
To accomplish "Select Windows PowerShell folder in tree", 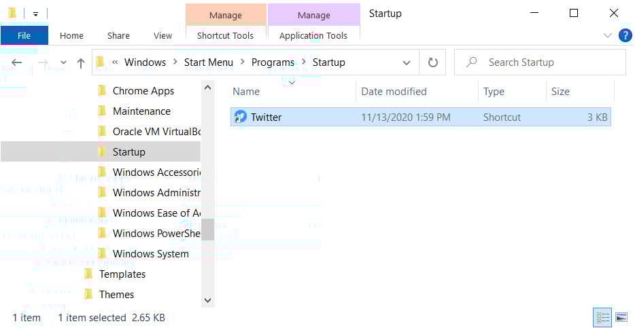I will [156, 234].
